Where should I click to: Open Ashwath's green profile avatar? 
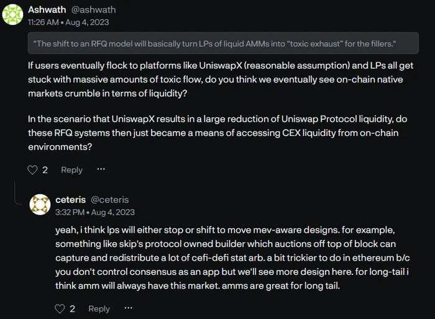(13, 15)
